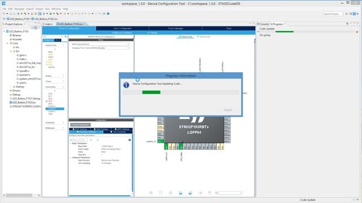Open the Hardware Flow Control dropdown
This screenshot has width=362, height=203.
click(x=114, y=48)
